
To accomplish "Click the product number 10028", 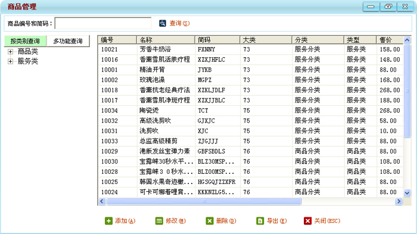I will [109, 171].
